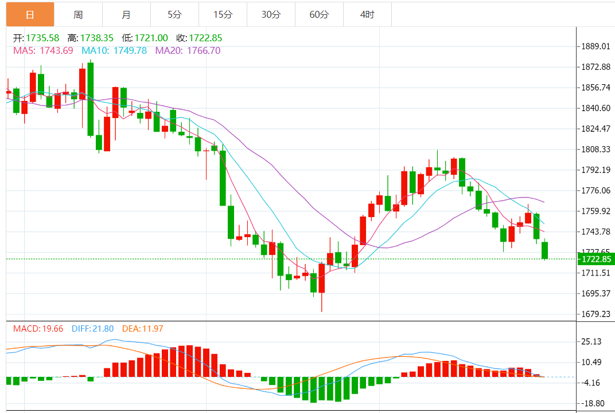The width and height of the screenshot is (615, 413).
Task: Click the green current price tag 1722.85
Action: [x=596, y=259]
